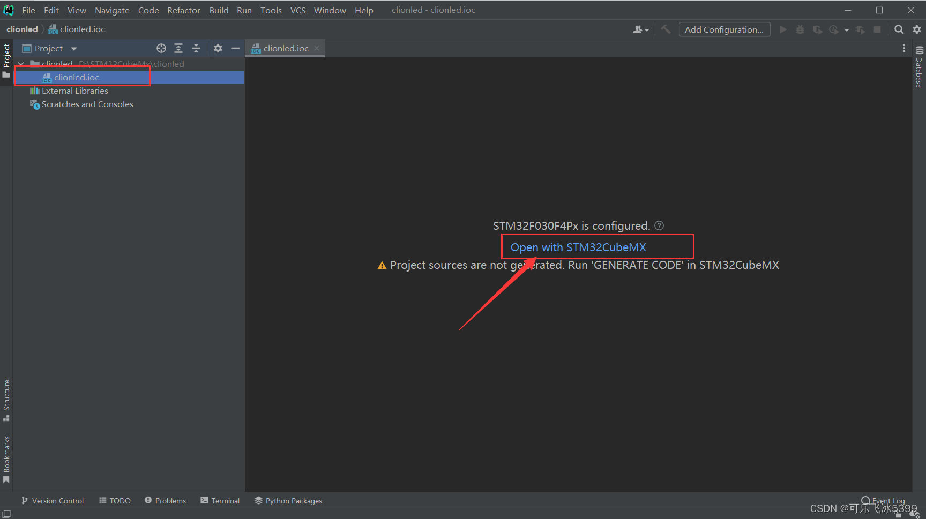Open the Project view dropdown

pyautogui.click(x=74, y=49)
